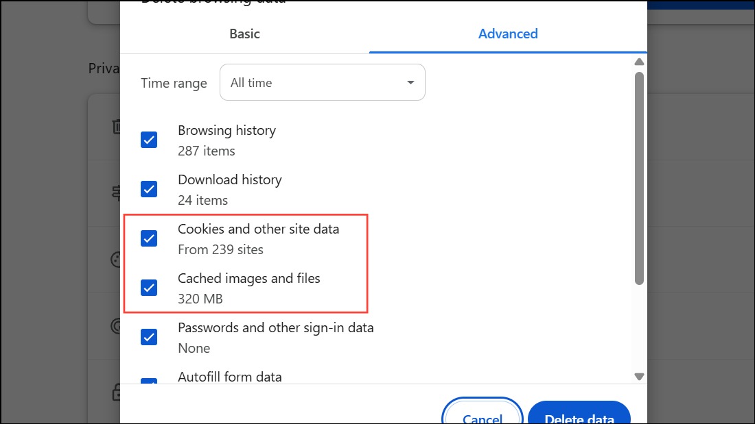Open the Time range dropdown
This screenshot has width=755, height=424.
coord(322,83)
